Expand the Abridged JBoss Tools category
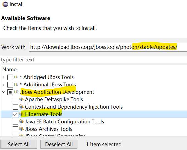187x150 pixels. coord(4,77)
